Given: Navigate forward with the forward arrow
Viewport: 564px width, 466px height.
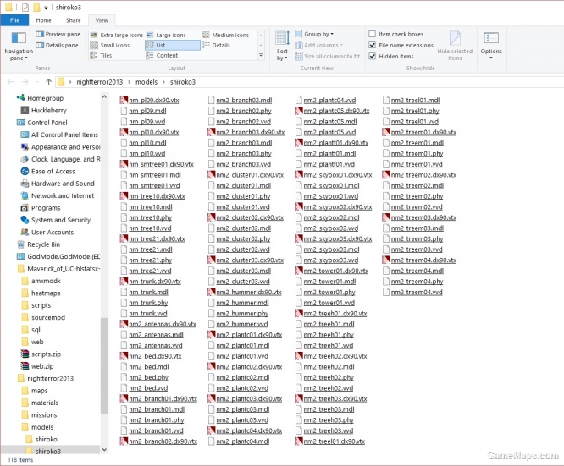Looking at the screenshot, I should (25, 82).
